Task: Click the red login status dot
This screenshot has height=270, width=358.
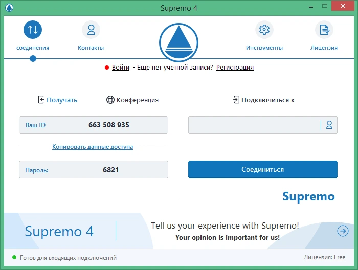Action: [106, 67]
